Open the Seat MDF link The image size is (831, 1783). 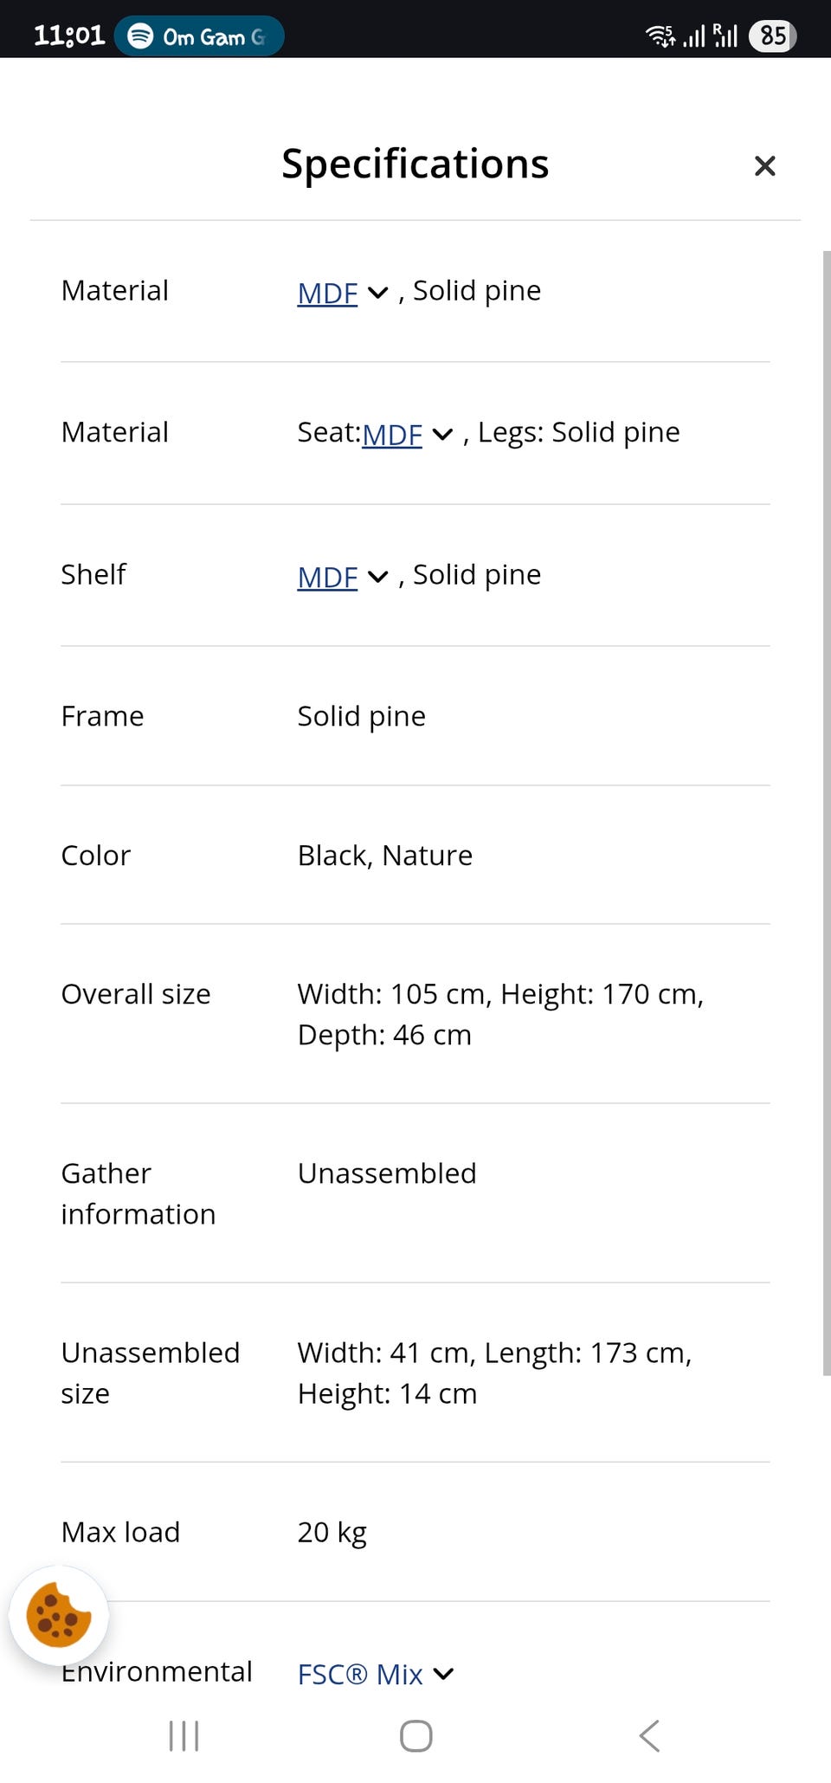[x=392, y=435]
